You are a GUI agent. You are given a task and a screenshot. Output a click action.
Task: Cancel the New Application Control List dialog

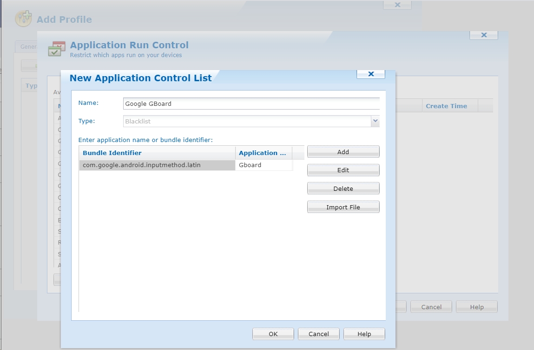tap(318, 334)
